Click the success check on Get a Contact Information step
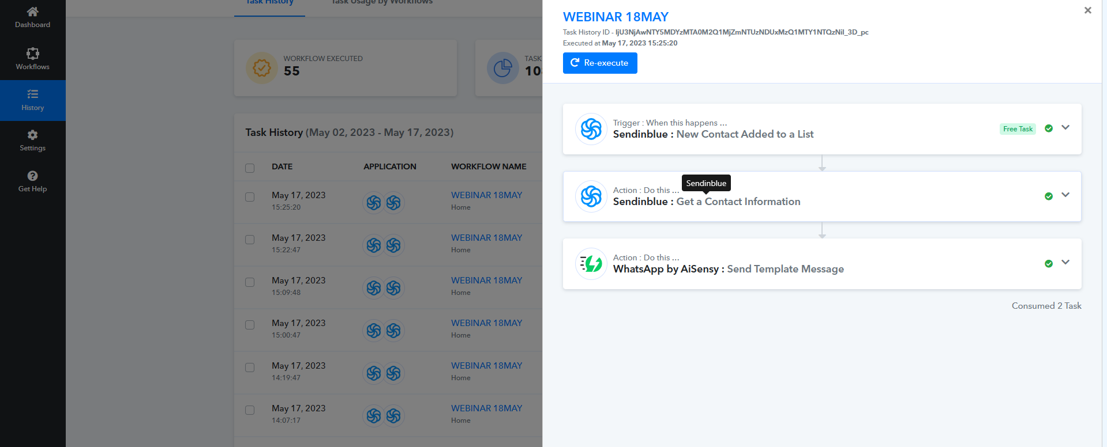Screen dimensions: 1107x447 point(1049,196)
